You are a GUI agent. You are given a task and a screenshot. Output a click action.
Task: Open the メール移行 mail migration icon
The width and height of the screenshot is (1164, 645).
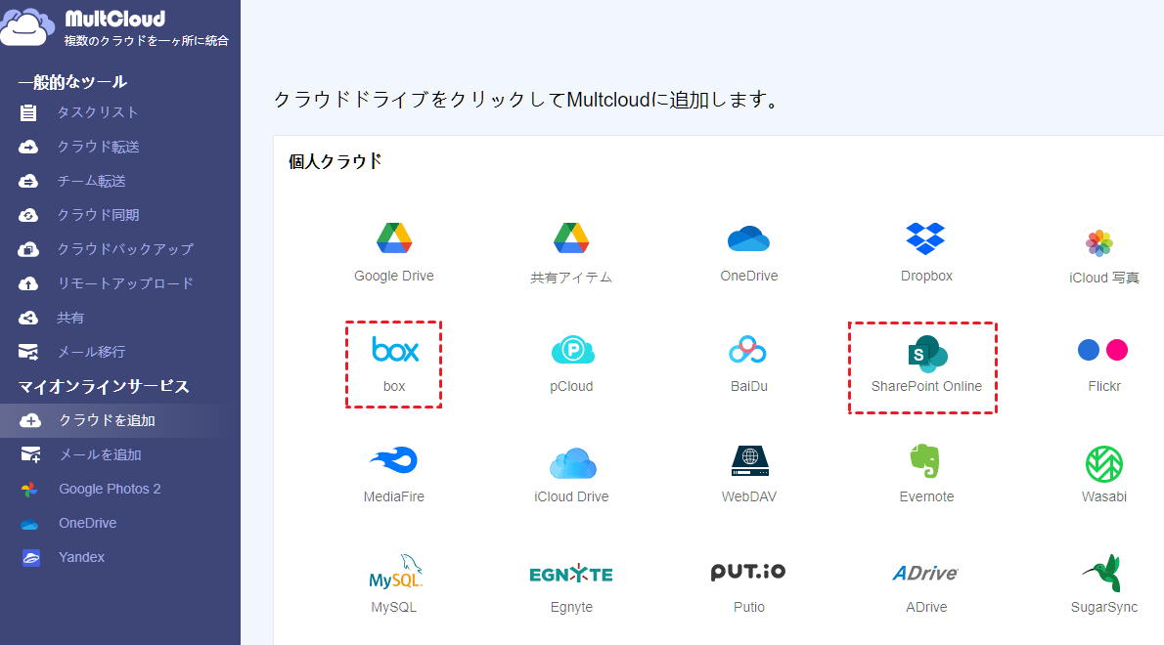(x=28, y=352)
